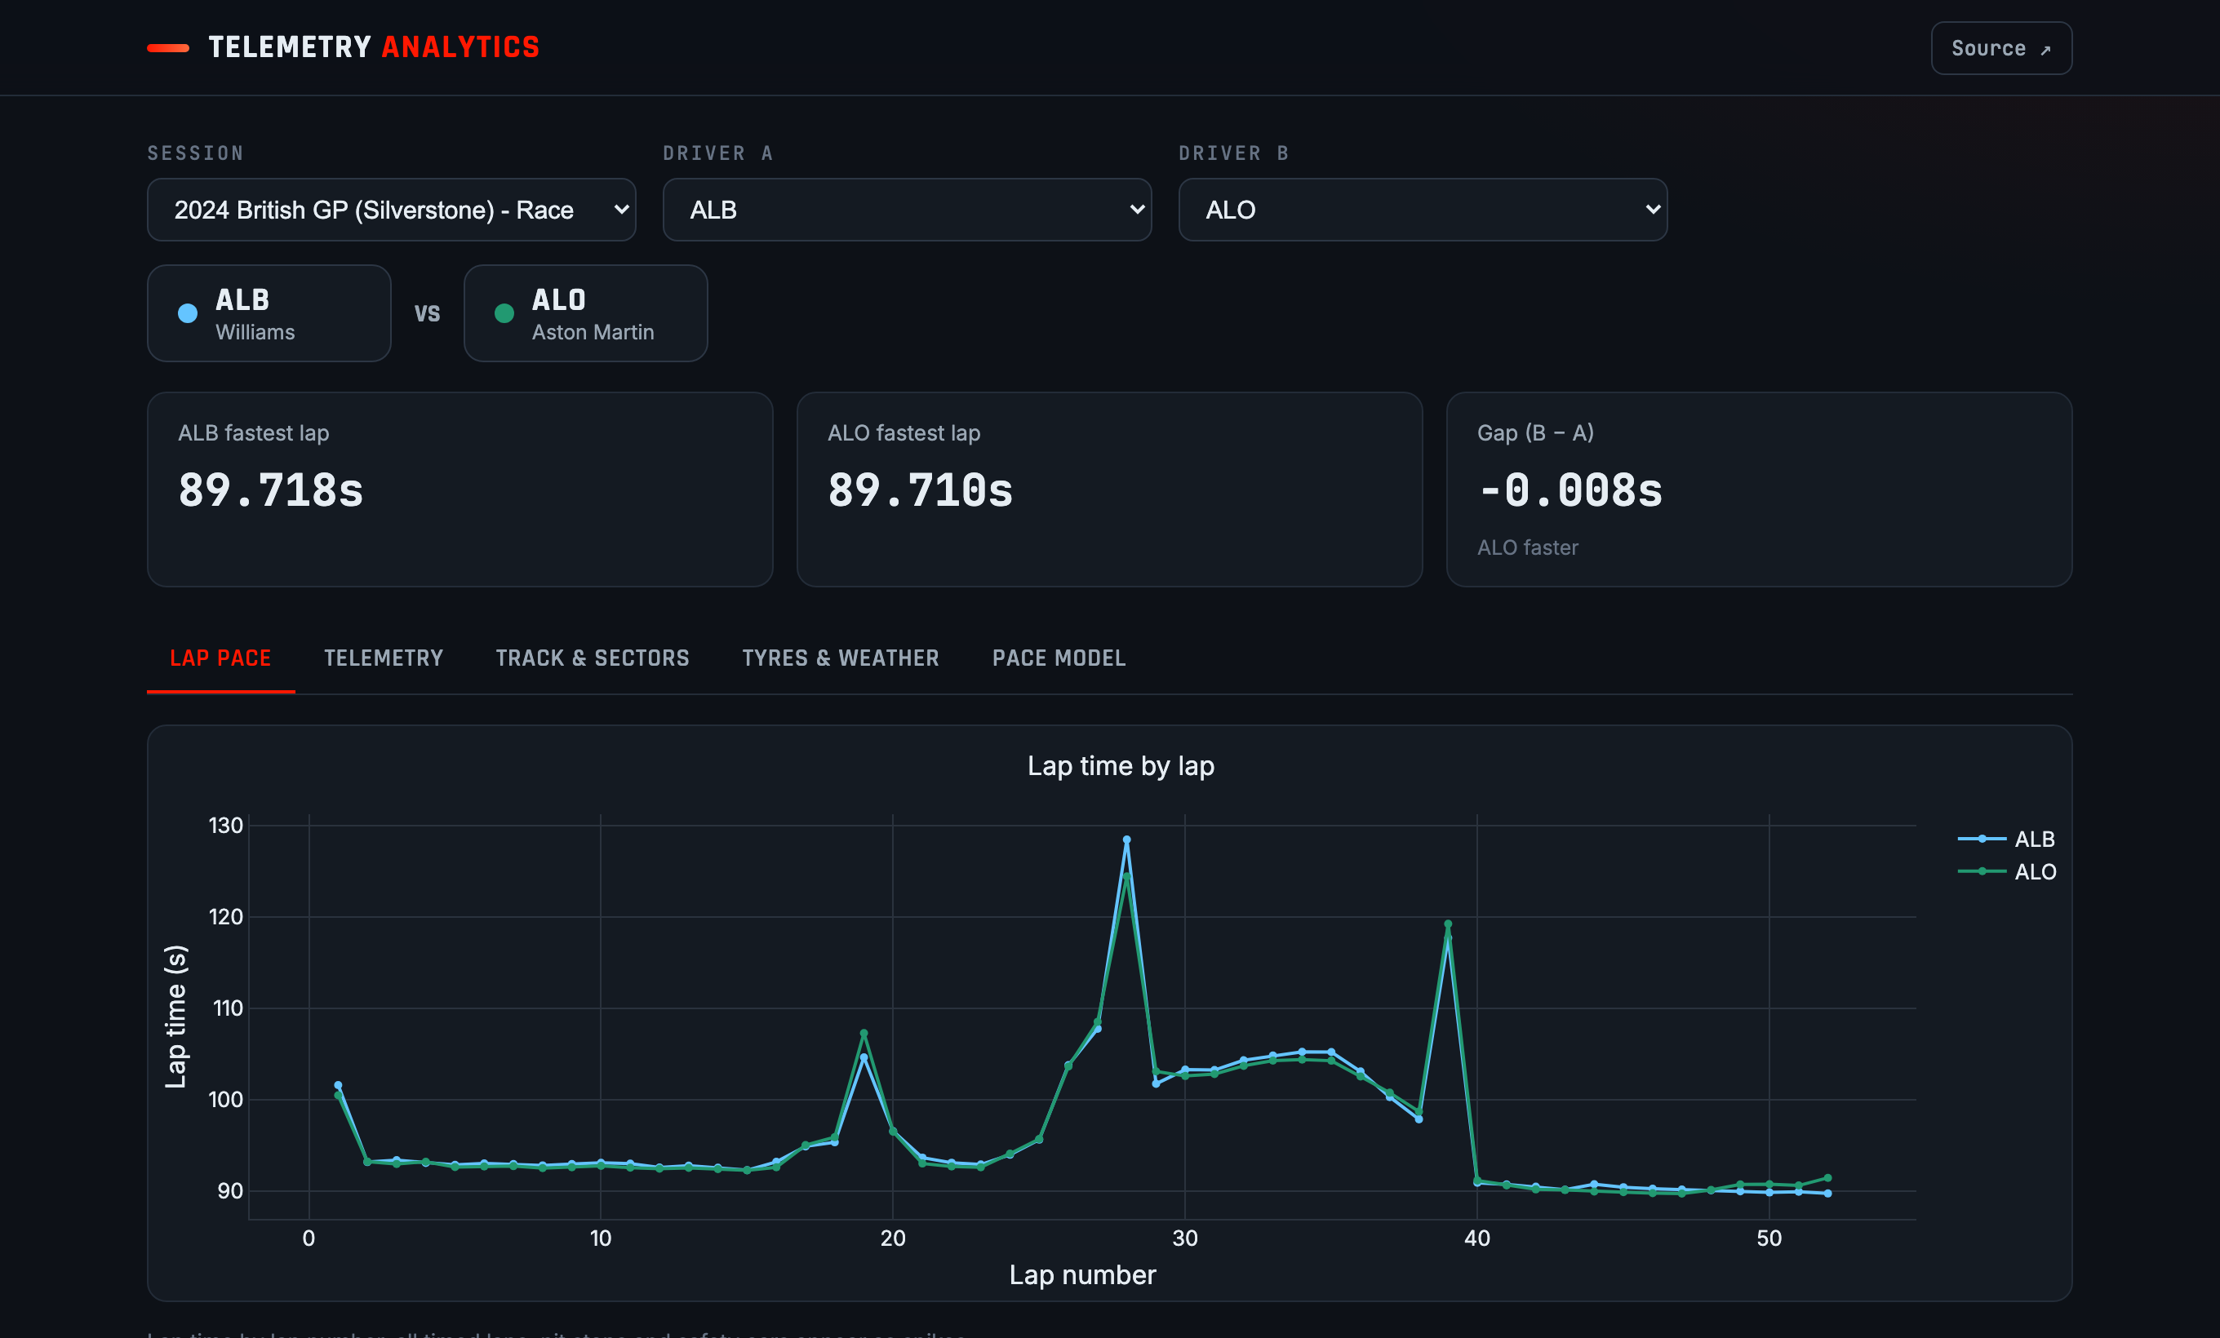Click ALB blue color dot

(188, 313)
